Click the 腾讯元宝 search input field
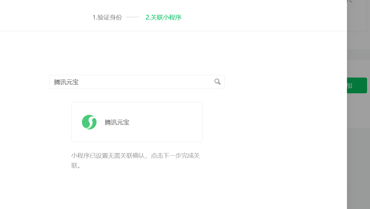Image resolution: width=370 pixels, height=209 pixels. [x=137, y=82]
